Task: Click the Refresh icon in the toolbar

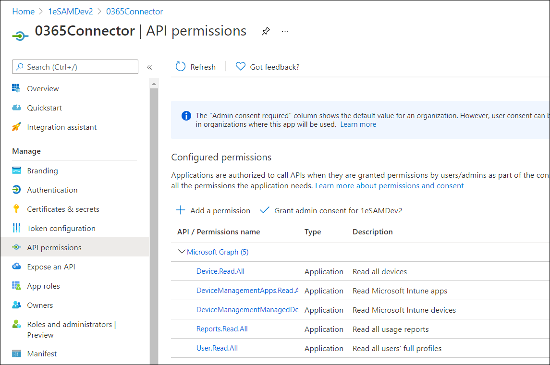Action: [181, 67]
